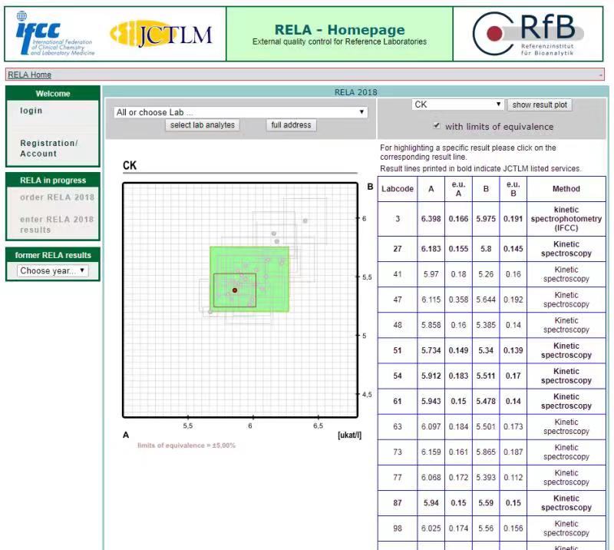Viewport: 614px width, 550px height.
Task: Toggle the limits of equivalence checkbox
Action: point(437,126)
